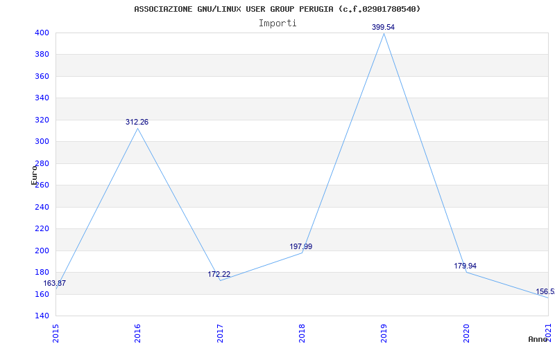This screenshot has width=555, height=346.
Task: Click the 2015 x-axis label
Action: coord(55,334)
